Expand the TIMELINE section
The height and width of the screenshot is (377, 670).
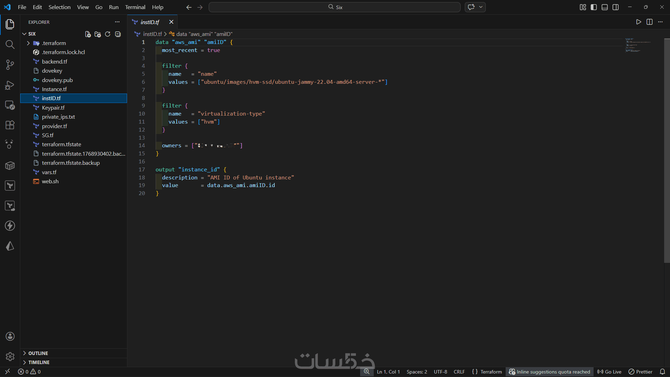coord(39,362)
